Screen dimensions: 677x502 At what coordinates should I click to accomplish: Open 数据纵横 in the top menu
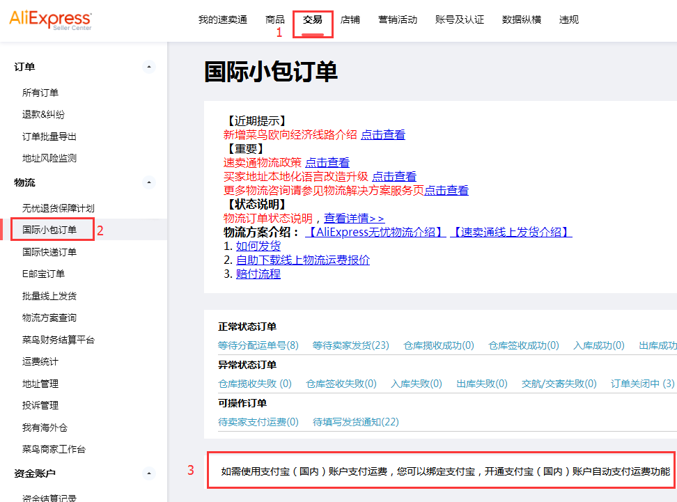coord(522,19)
